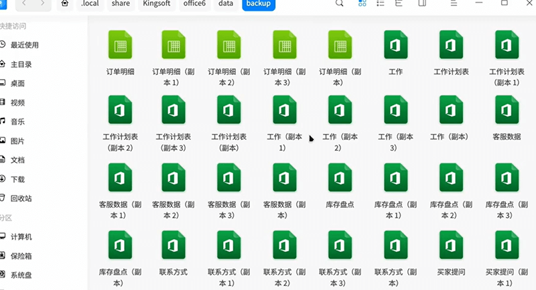Select 订单明细(副本 1) file icon

174,45
